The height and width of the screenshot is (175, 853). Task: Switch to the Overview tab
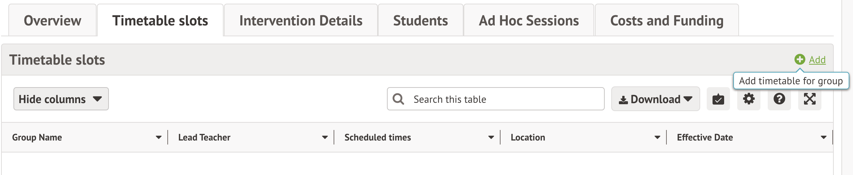coord(53,21)
